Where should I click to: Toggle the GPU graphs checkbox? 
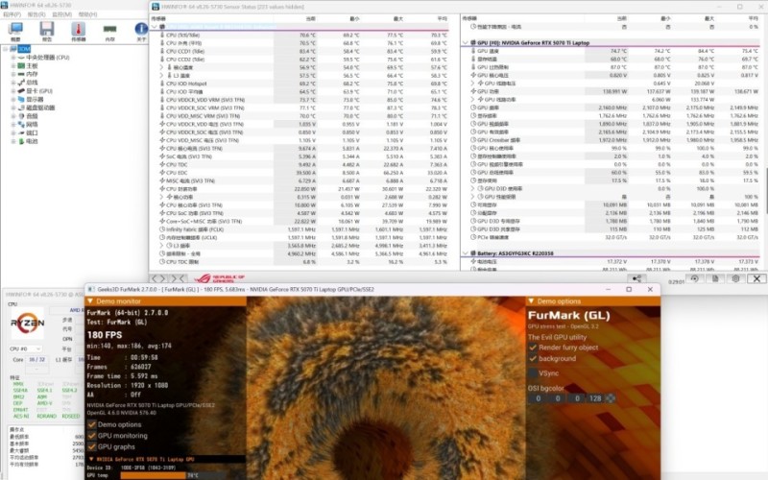pyautogui.click(x=92, y=445)
